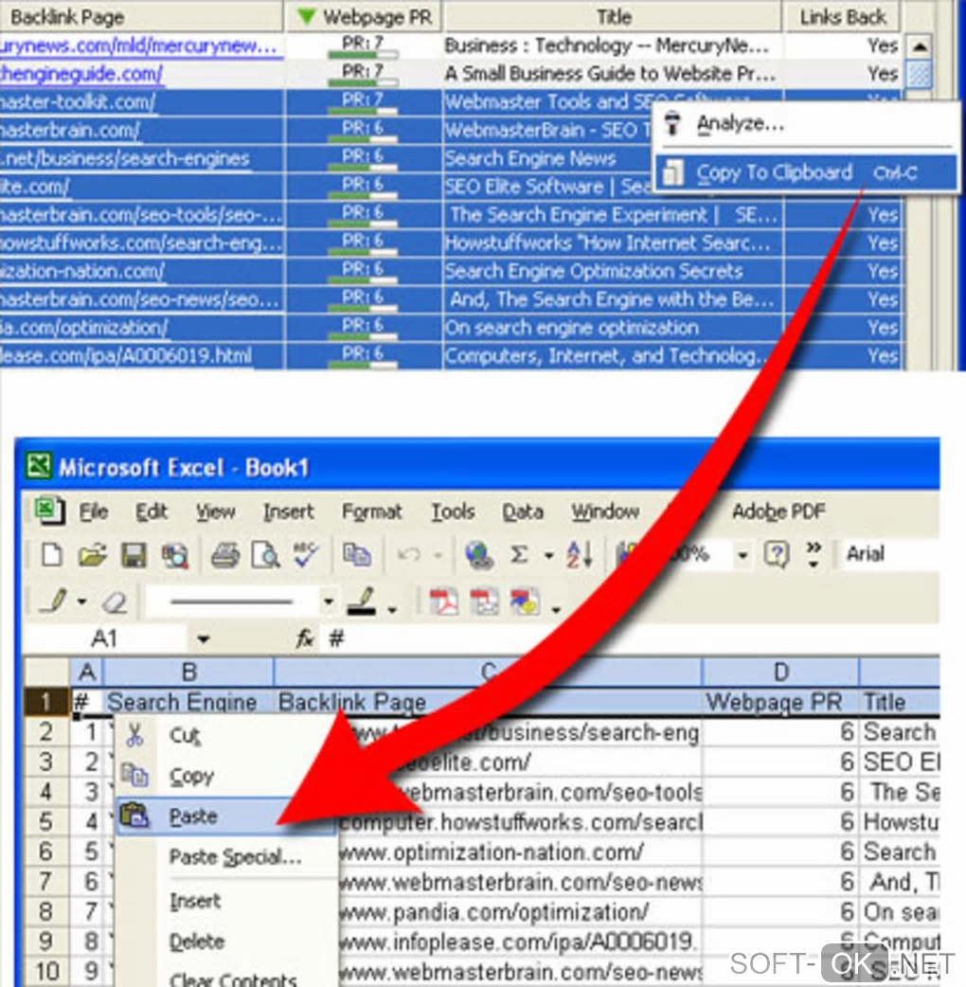Open the Adobe PDF toolbar options arrow
Screen dimensions: 966x987
tap(556, 609)
